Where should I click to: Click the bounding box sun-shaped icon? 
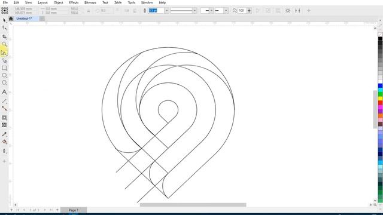[288, 11]
